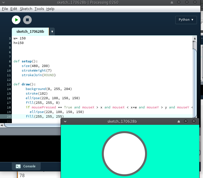Open the tab options arrow beside sketch_170628b
203x178 pixels.
click(52, 32)
